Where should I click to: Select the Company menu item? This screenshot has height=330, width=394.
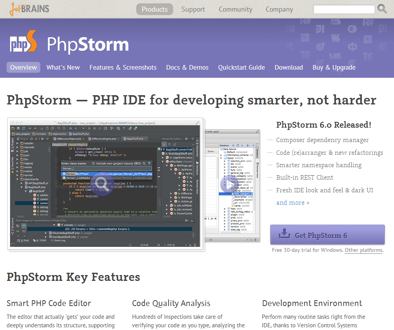coord(279,9)
